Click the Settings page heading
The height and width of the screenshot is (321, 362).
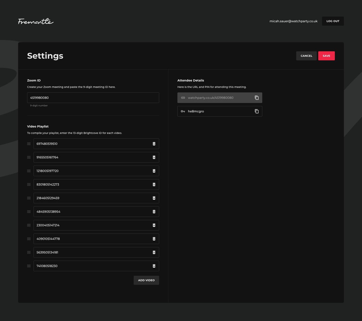[45, 56]
